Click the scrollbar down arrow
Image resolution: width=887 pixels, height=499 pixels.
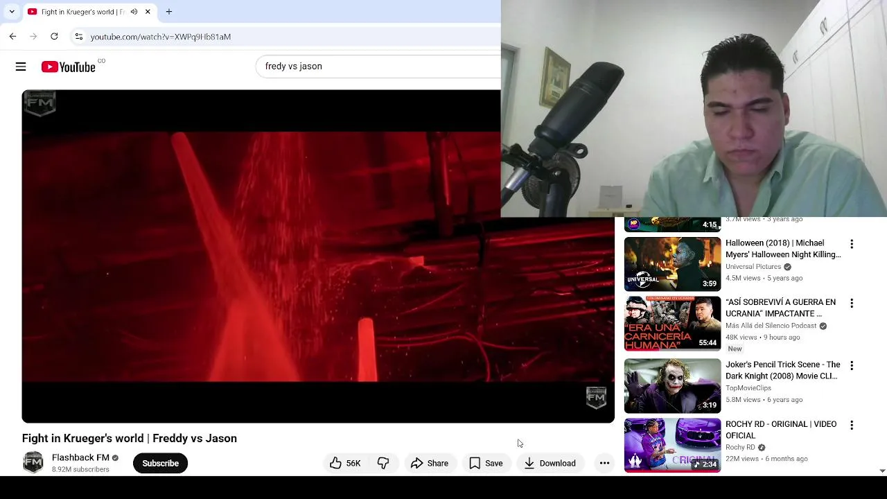pos(881,471)
